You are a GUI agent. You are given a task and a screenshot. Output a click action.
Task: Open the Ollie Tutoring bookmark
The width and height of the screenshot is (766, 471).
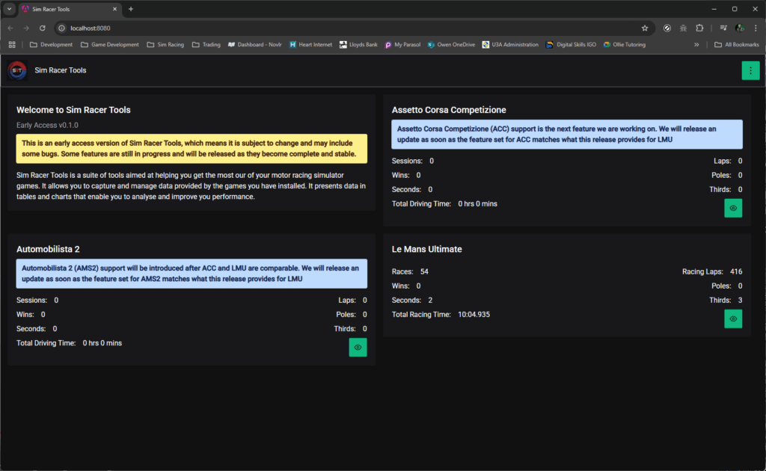click(625, 44)
